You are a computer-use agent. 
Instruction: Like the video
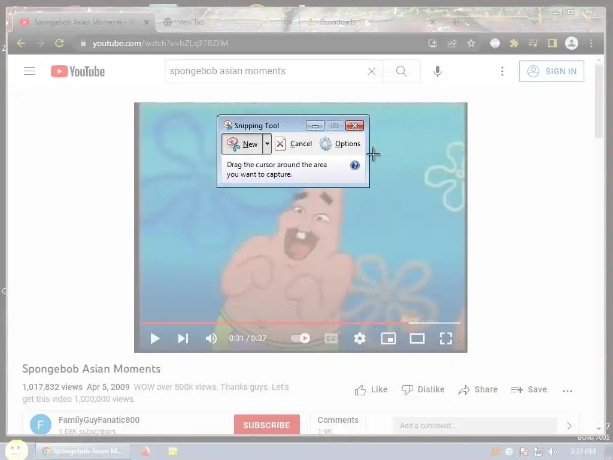[371, 389]
